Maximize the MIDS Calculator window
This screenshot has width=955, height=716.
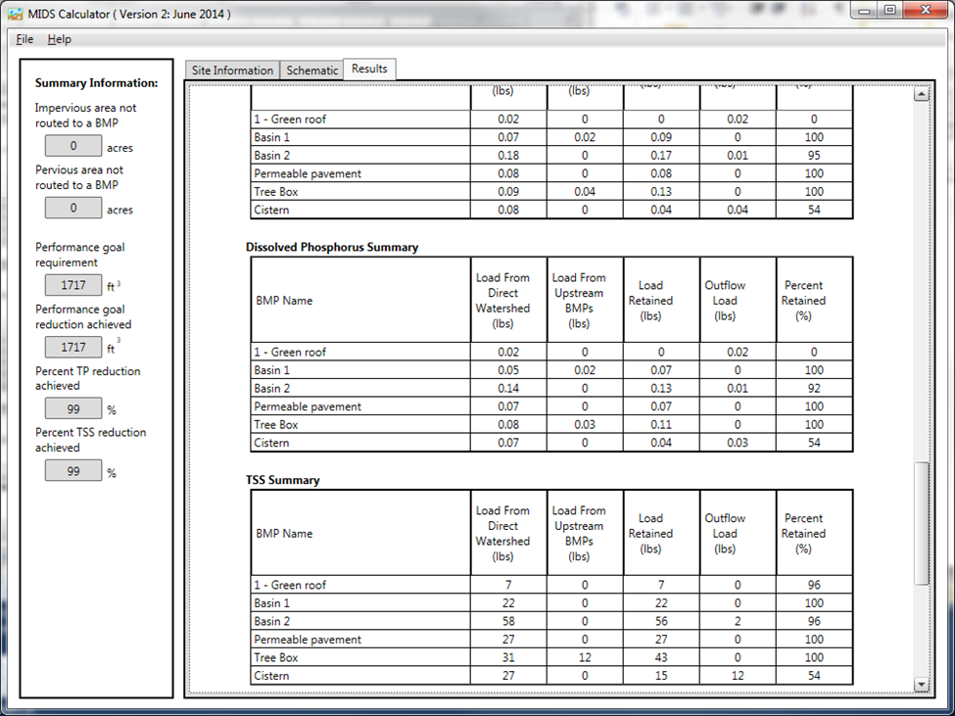pyautogui.click(x=889, y=10)
